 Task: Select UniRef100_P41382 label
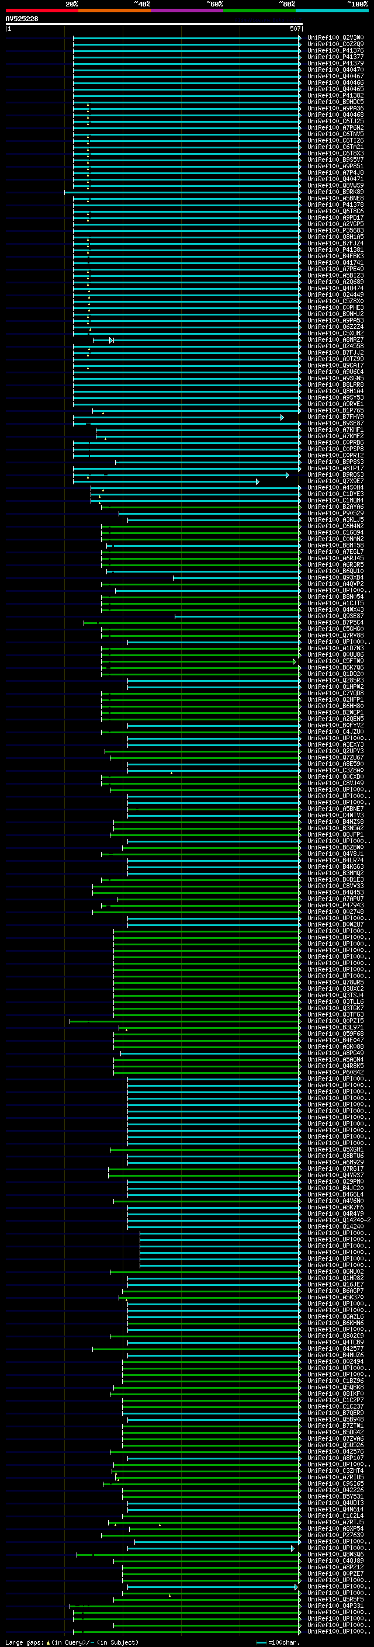tap(335, 95)
